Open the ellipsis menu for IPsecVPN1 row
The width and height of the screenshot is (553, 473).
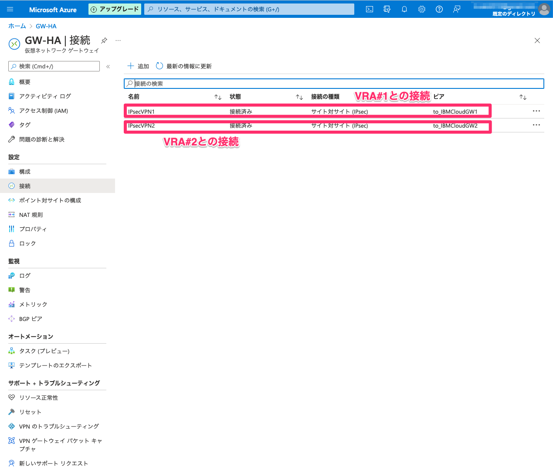tap(536, 111)
